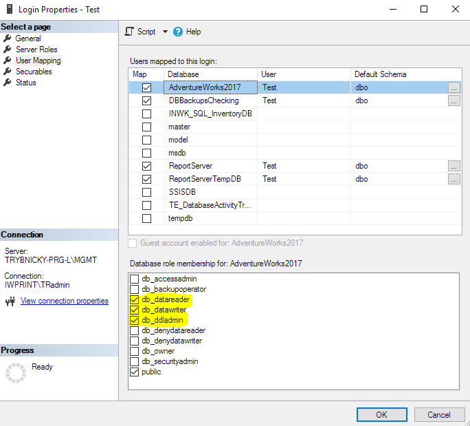This screenshot has height=426, width=470.
Task: Click the Map column header
Action: tap(146, 74)
